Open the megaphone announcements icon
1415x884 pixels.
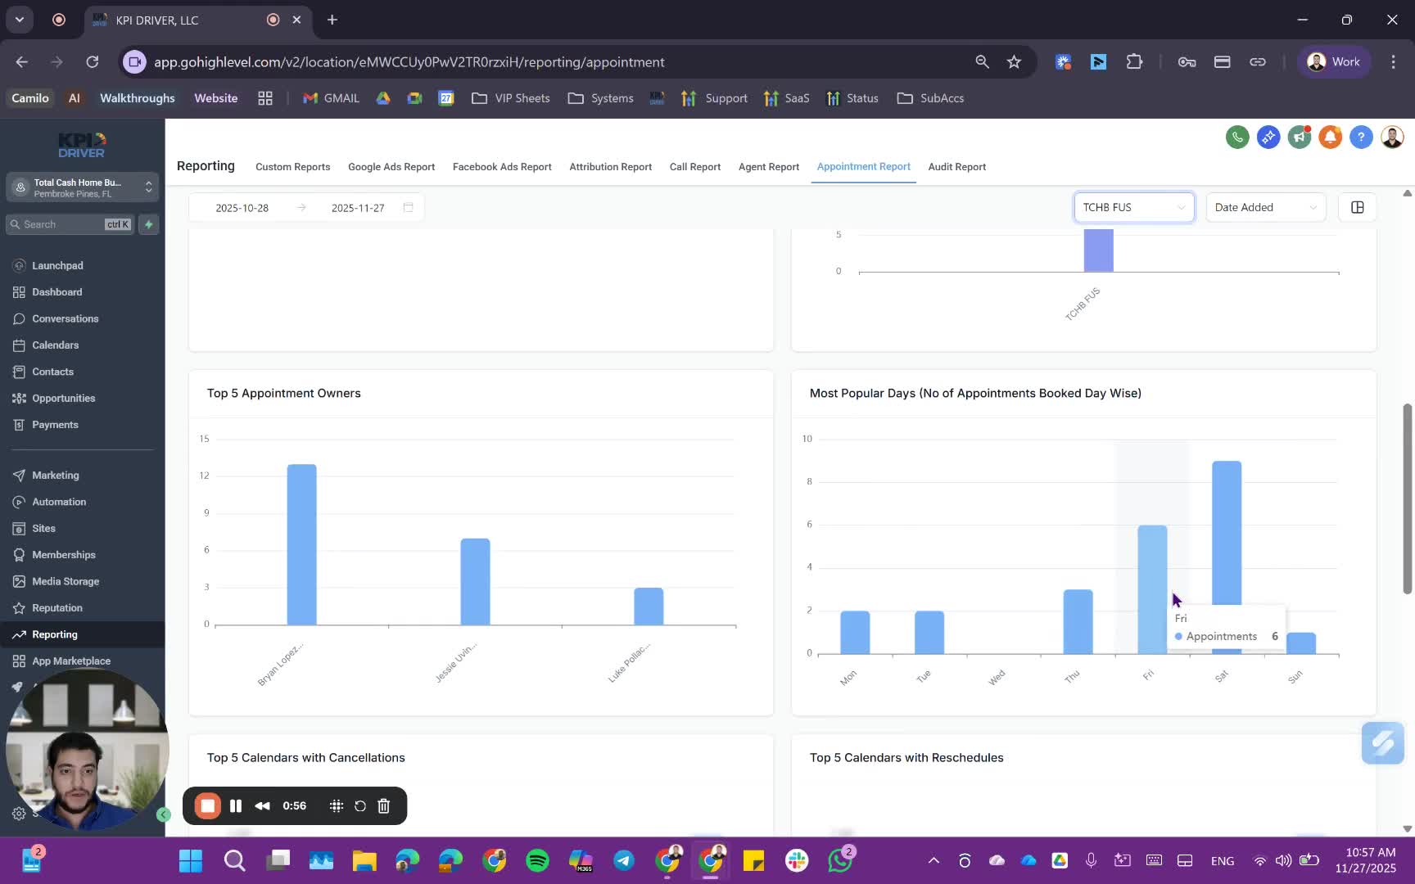1300,137
